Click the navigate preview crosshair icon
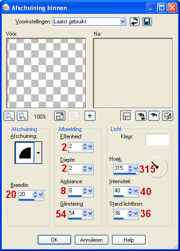The height and width of the screenshot is (251, 180). click(90, 116)
